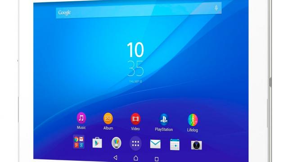Activate Google voice search microphone
288x162 pixels.
pos(216,8)
